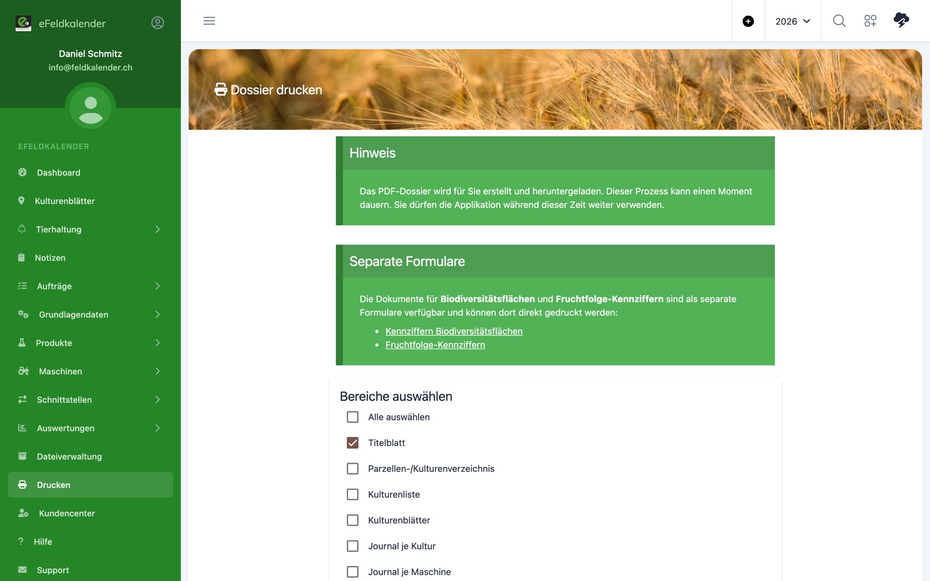Click the Tierhaltung bell icon

[22, 229]
